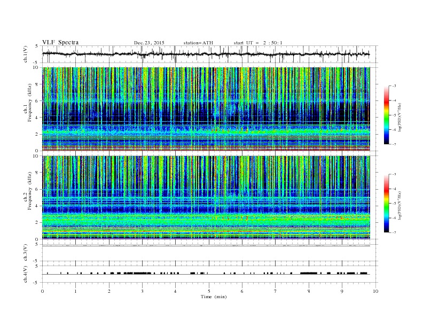
Task: Click the 'VLF Spectra' title text
Action: (x=60, y=42)
